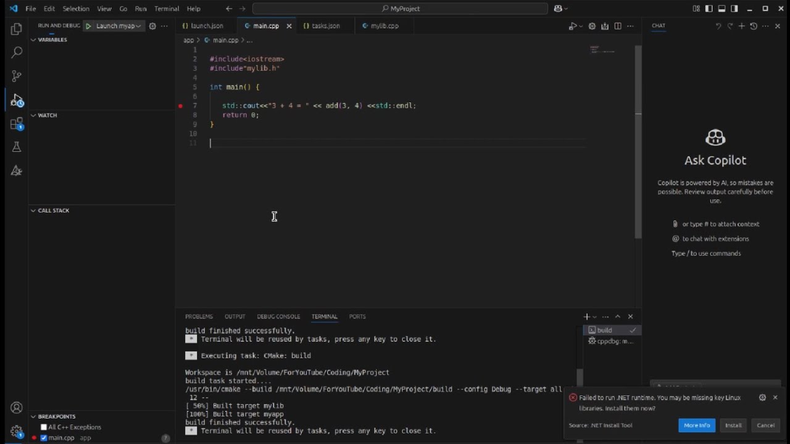Viewport: 790px width, 444px height.
Task: Toggle the All C++ Exceptions checkbox
Action: 44,427
